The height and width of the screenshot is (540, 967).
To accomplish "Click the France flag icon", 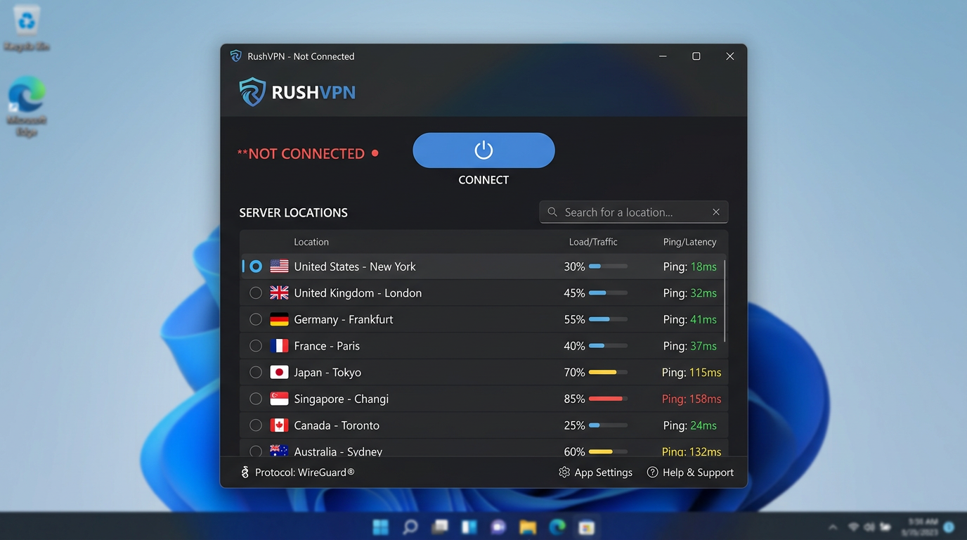I will click(x=279, y=346).
